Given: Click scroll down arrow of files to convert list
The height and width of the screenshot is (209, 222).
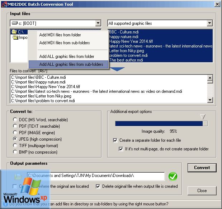Looking at the screenshot, I should [210, 100].
